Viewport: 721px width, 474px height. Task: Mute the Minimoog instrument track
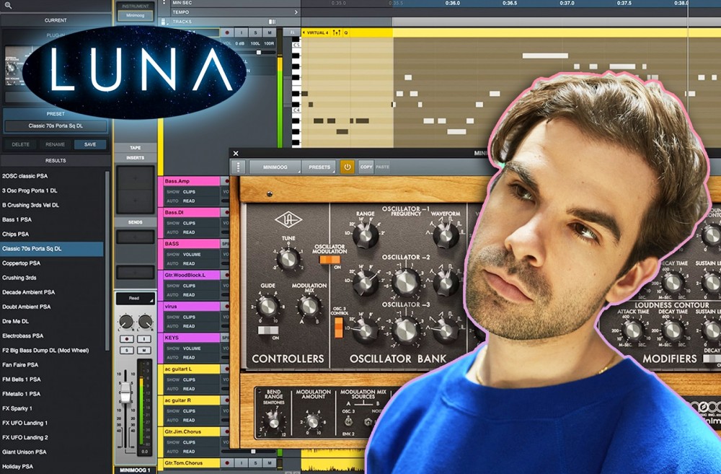pos(270,32)
